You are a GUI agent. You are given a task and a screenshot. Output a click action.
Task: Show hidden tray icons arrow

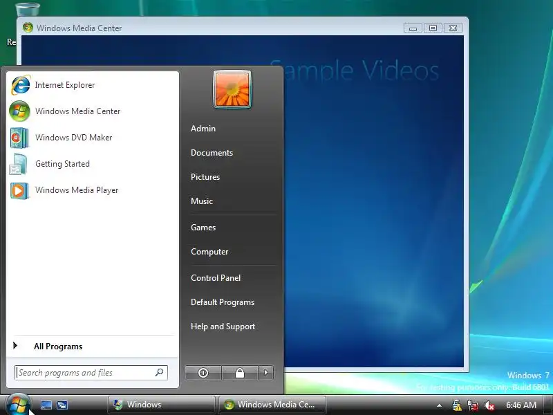coord(439,405)
